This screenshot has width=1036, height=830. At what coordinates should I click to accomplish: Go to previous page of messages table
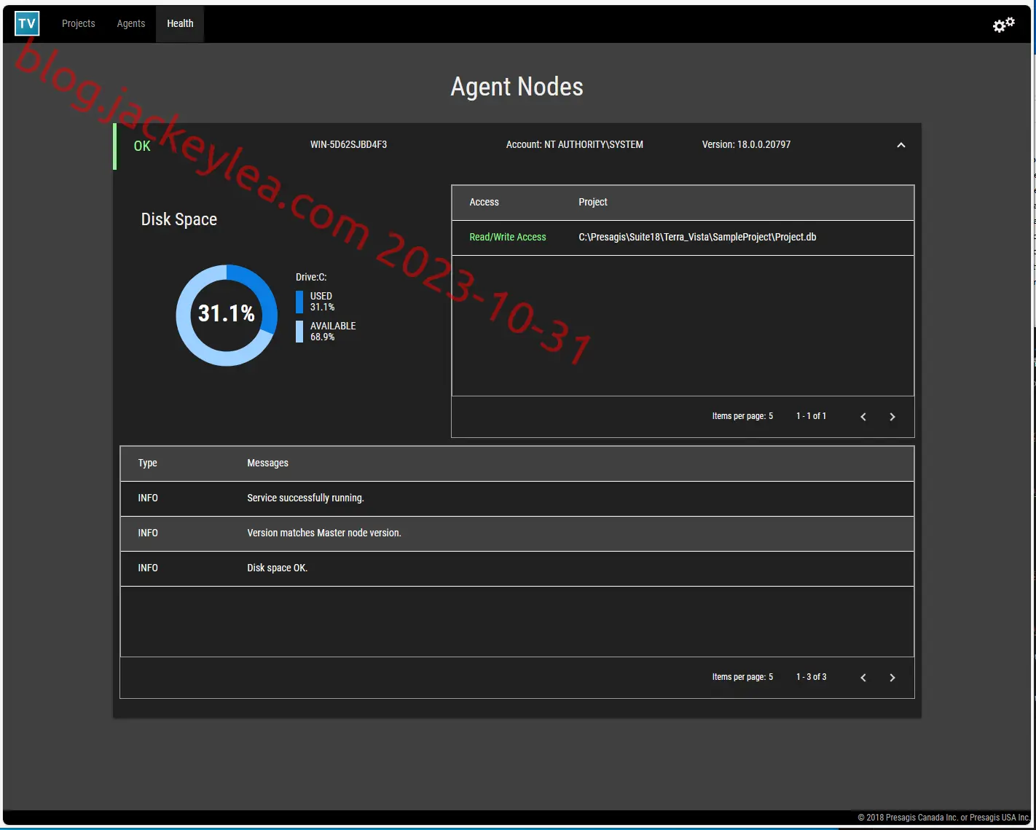863,678
